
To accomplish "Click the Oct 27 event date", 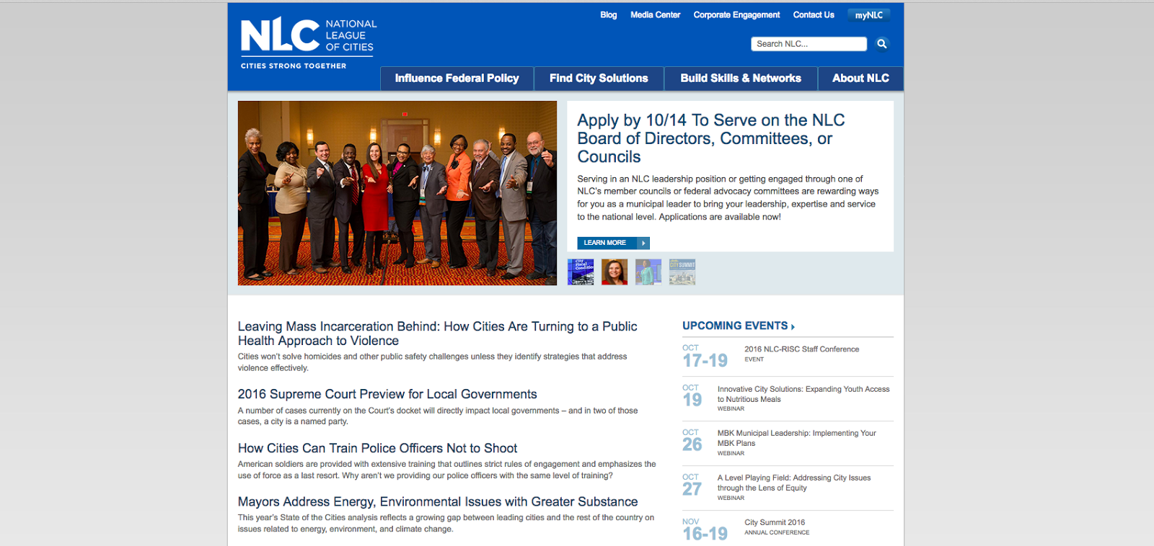I will point(692,485).
